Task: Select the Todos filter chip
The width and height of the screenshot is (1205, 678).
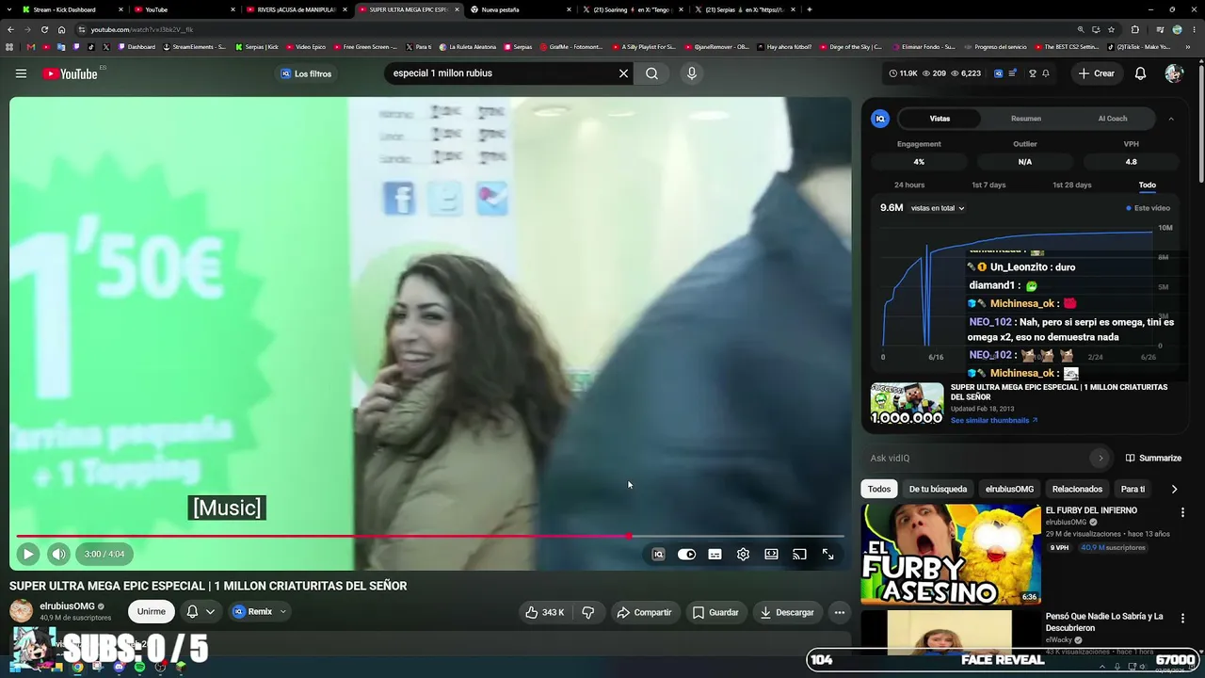Action: point(879,489)
